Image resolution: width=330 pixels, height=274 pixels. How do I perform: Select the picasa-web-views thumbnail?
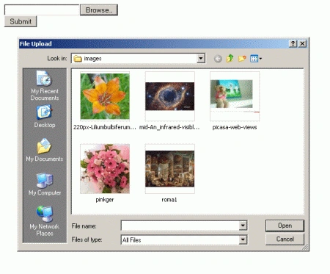tap(235, 96)
